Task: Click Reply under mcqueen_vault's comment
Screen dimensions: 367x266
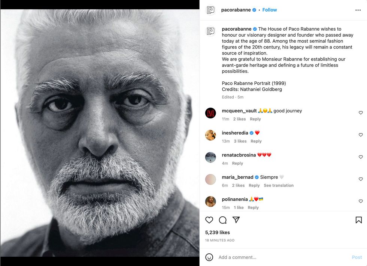Action: point(255,119)
